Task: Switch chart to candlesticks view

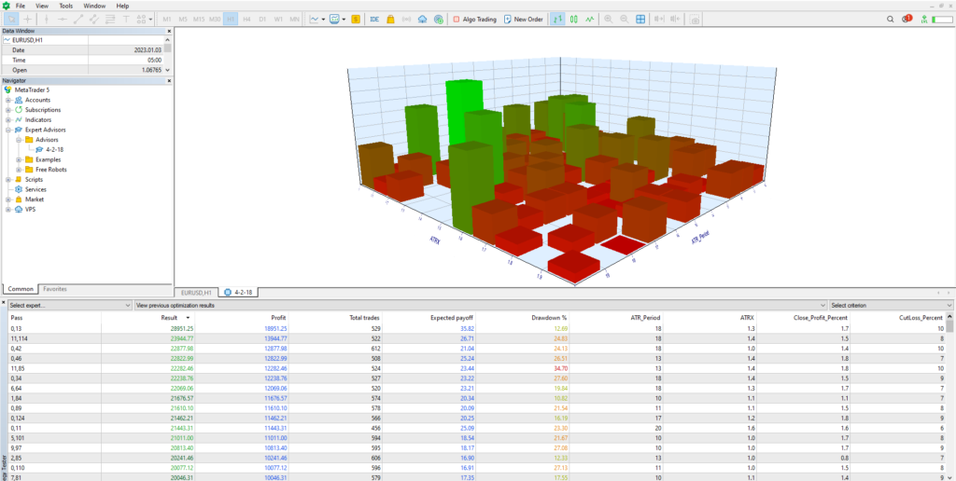Action: pyautogui.click(x=574, y=19)
